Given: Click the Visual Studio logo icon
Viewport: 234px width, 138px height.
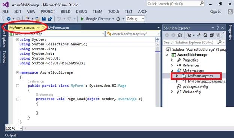Looking at the screenshot, I should coord(6,5).
